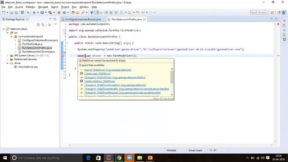The image size is (288, 162).
Task: Open the Navigate menu
Action: [43, 7]
